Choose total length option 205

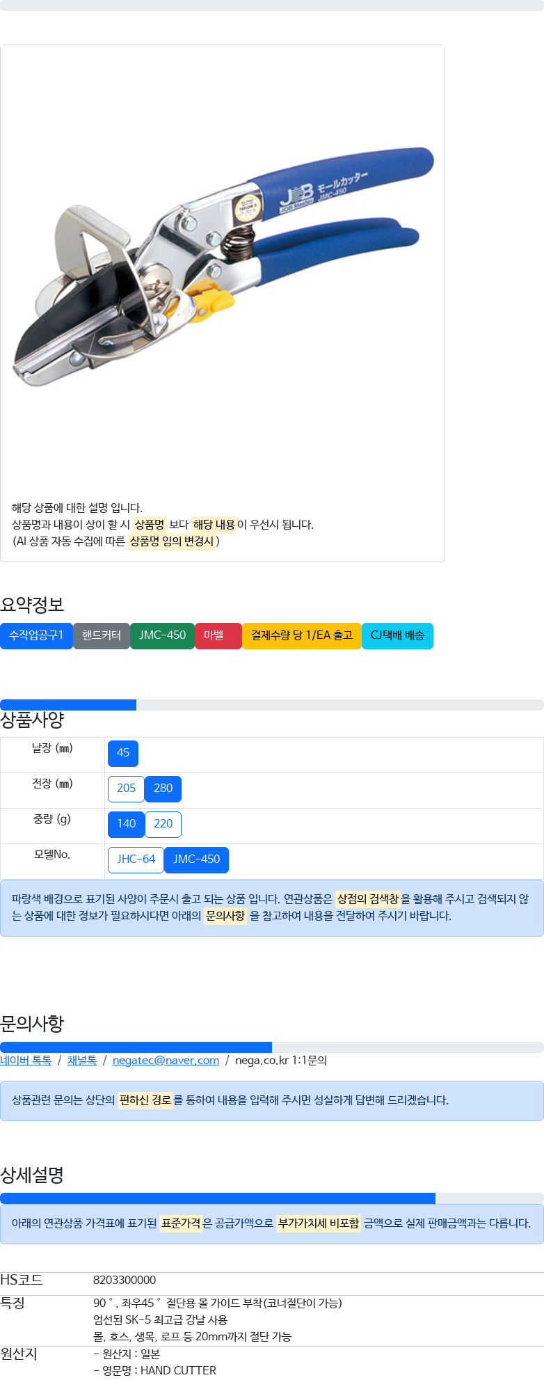(126, 788)
